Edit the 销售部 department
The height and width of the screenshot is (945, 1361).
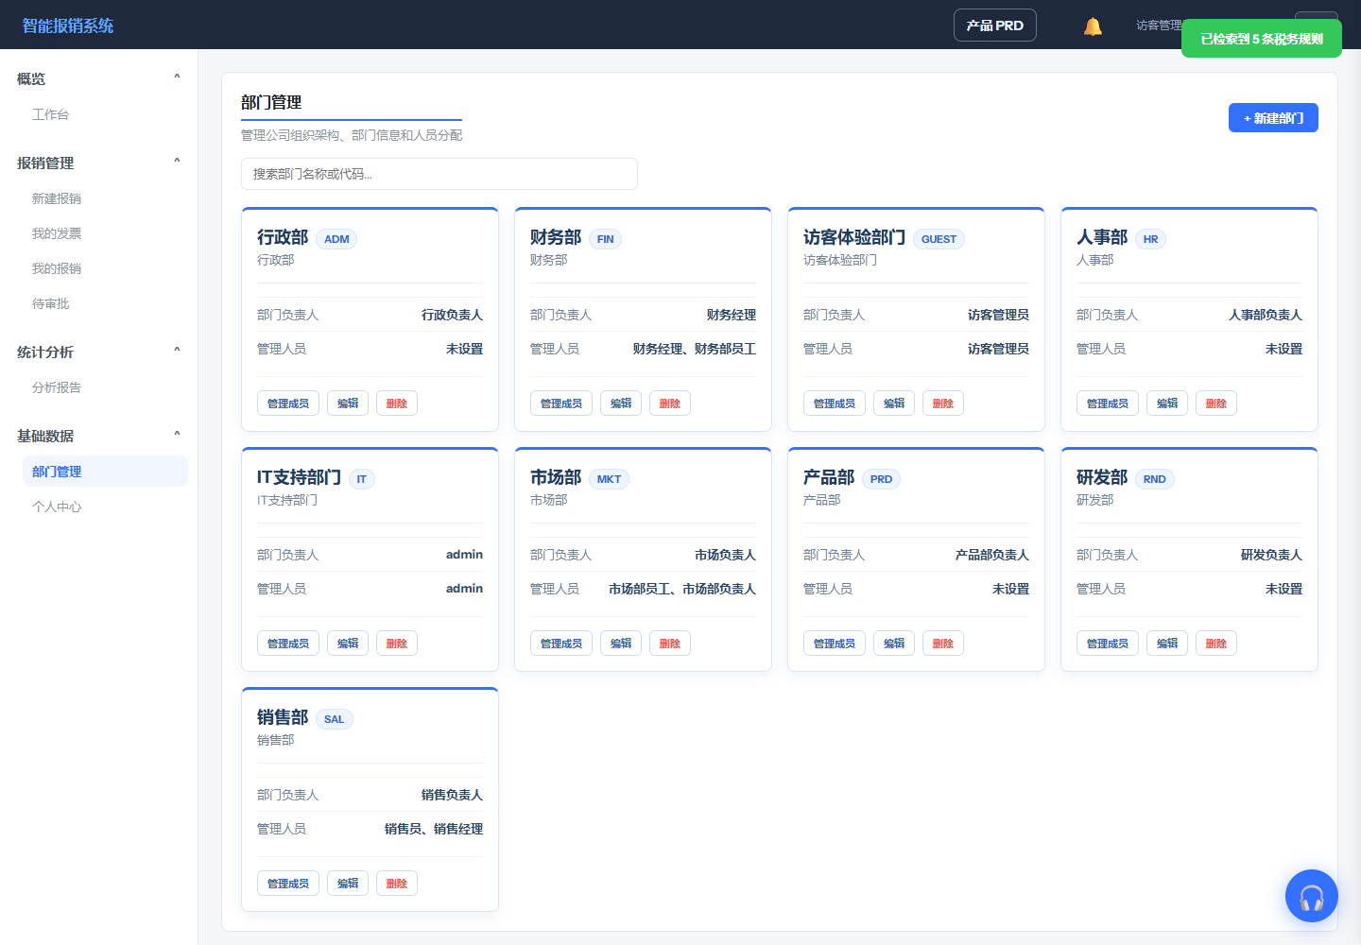348,884
